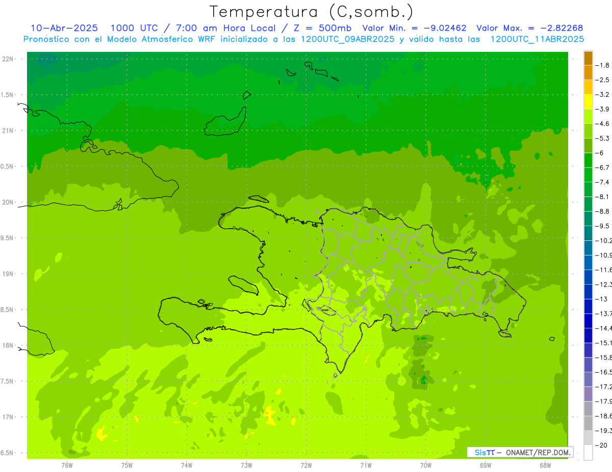Click the '-2.5' colorbar value

tap(603, 80)
